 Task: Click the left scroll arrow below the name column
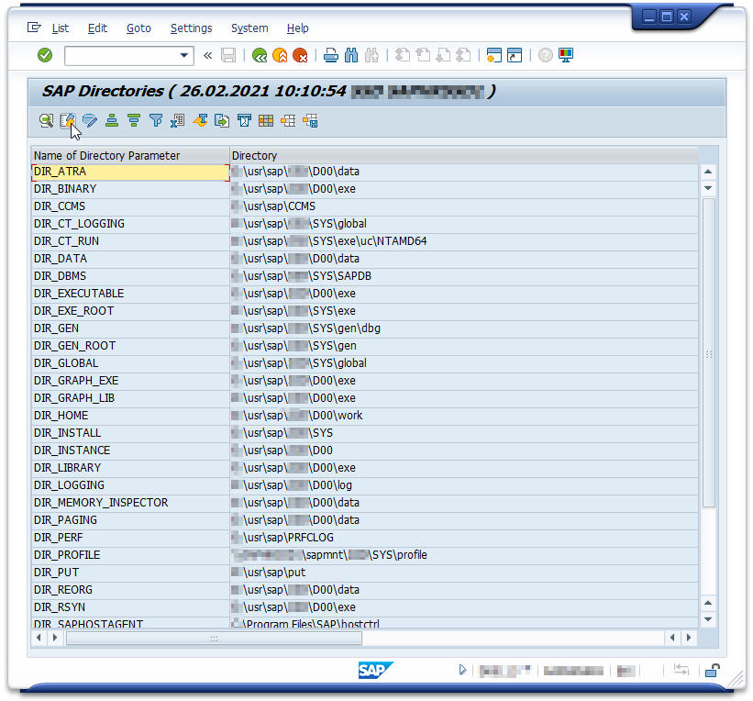tap(39, 638)
